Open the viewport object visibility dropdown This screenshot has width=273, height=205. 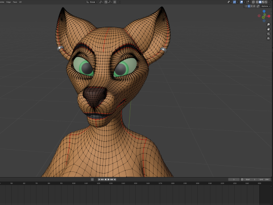(x=229, y=2)
